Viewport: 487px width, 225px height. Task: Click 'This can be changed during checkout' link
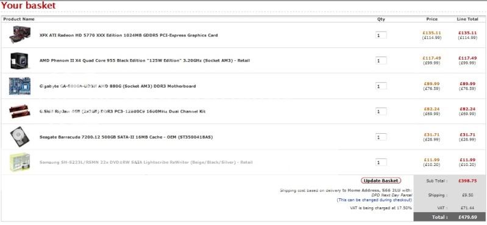374,200
